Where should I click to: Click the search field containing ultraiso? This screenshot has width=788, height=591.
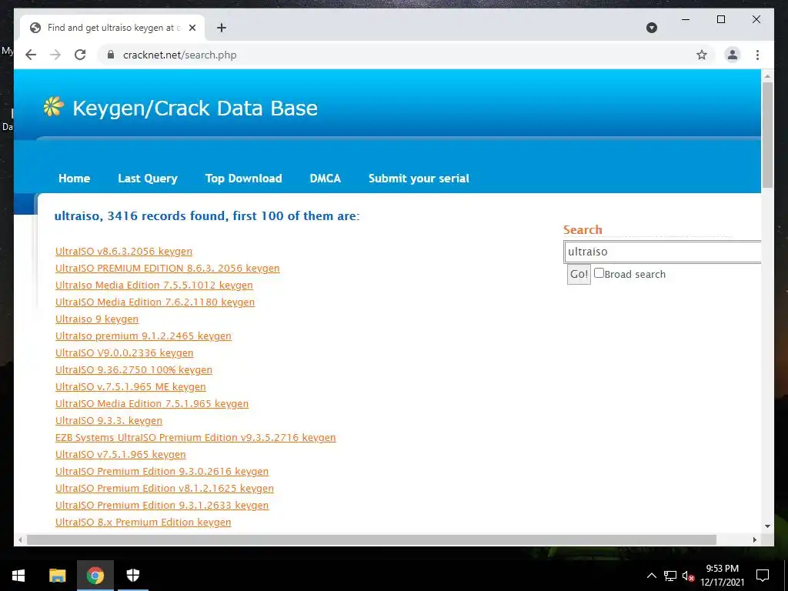[x=663, y=252]
